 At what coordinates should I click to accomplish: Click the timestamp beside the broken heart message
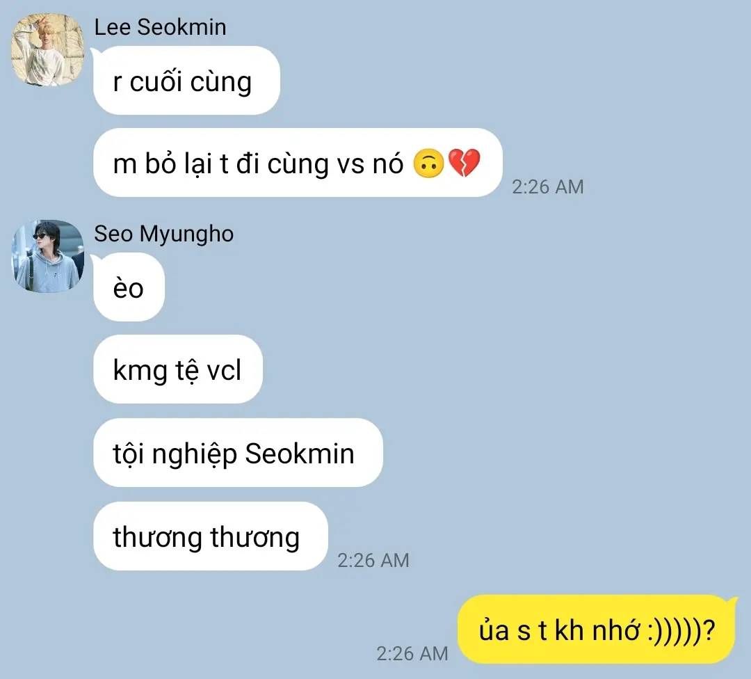(547, 187)
